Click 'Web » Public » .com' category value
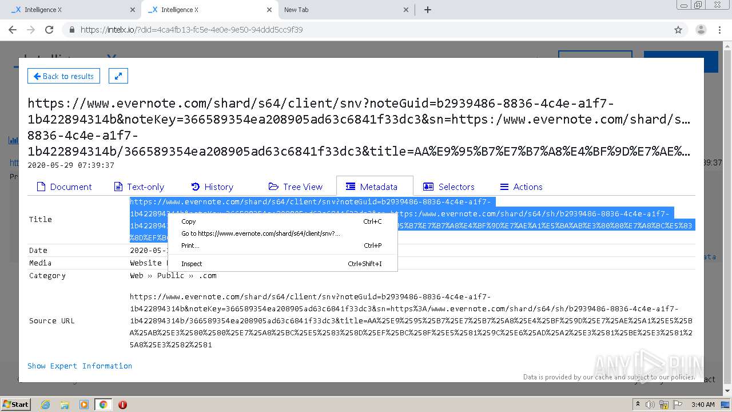Screen dimensions: 732x412 coord(173,275)
